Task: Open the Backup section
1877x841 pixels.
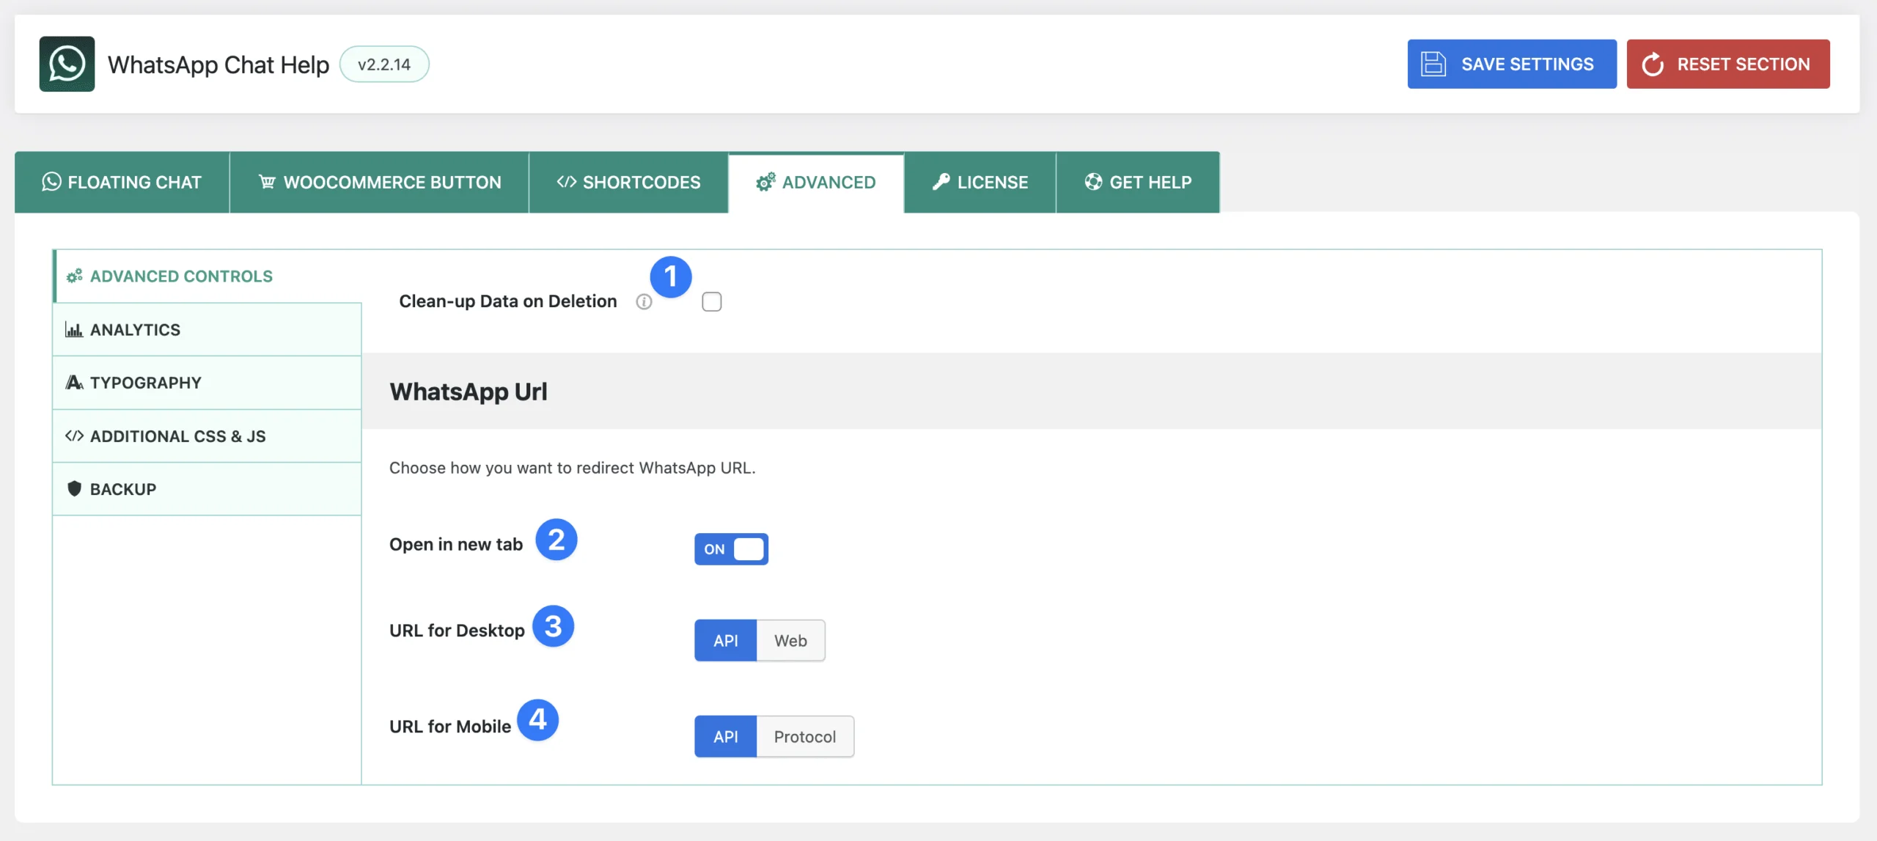Action: (x=207, y=489)
